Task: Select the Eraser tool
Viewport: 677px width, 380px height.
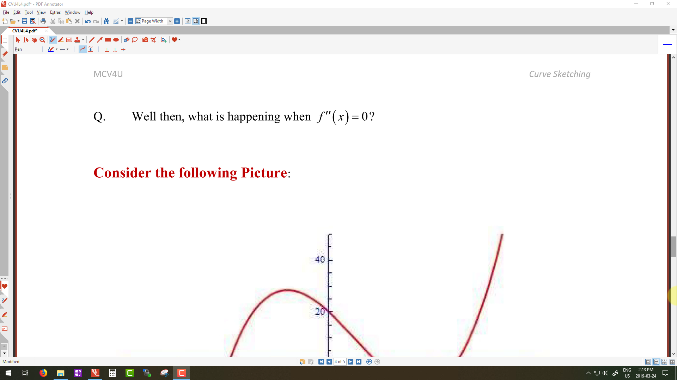Action: pos(126,40)
